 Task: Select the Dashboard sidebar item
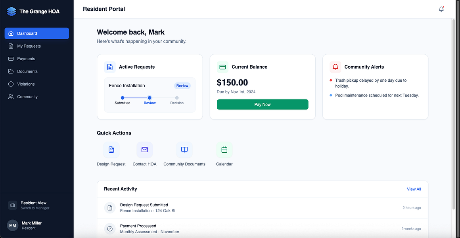[36, 33]
